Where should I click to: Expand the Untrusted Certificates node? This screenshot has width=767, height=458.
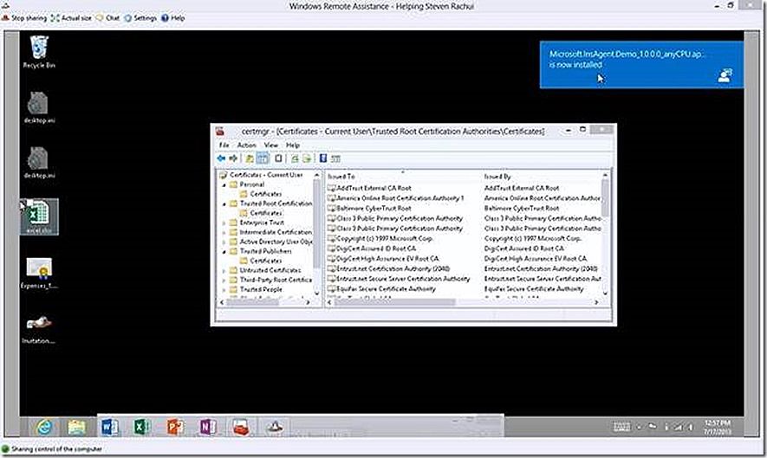[224, 270]
